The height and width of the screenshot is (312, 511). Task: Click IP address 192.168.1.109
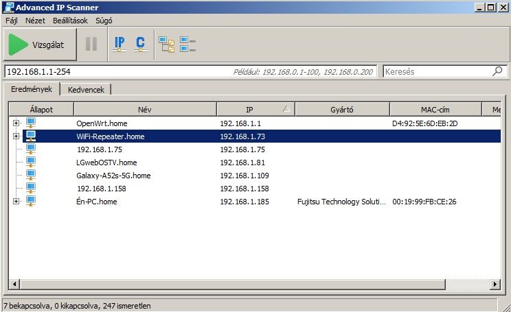[245, 176]
